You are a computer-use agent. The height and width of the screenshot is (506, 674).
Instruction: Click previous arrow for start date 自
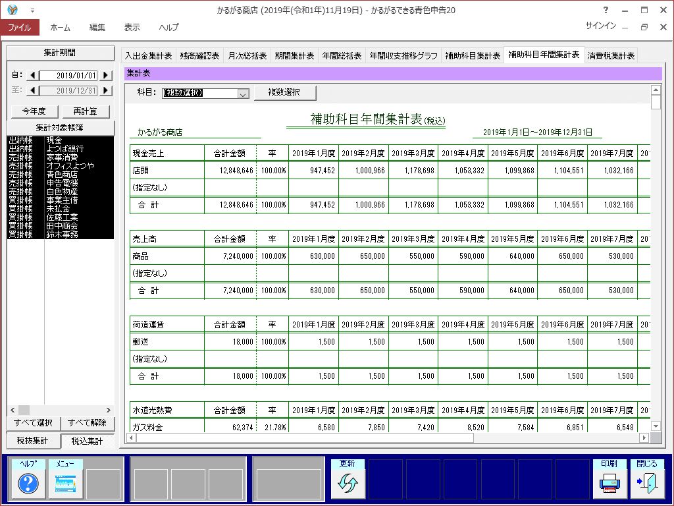pyautogui.click(x=33, y=76)
